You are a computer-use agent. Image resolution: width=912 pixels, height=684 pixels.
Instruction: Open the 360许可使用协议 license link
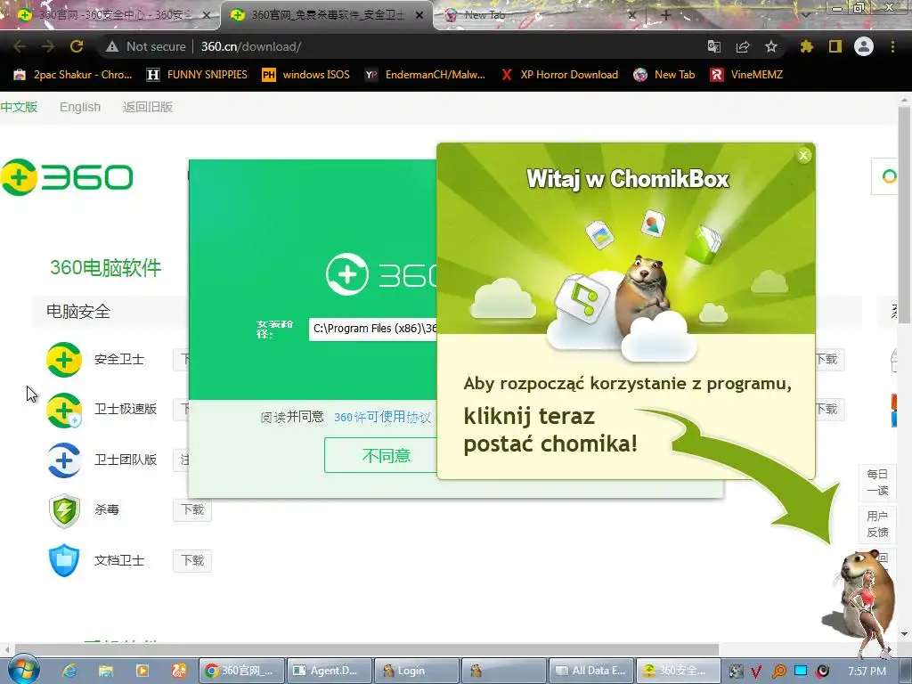382,417
